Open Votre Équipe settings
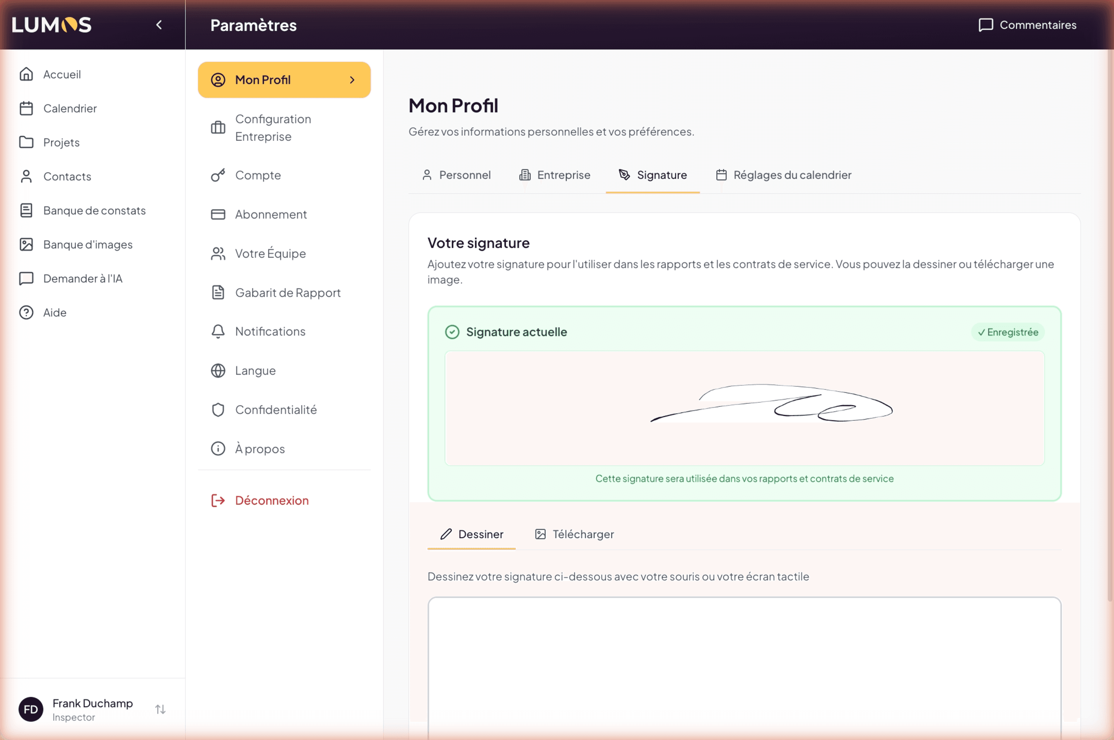Viewport: 1114px width, 740px height. (284, 253)
